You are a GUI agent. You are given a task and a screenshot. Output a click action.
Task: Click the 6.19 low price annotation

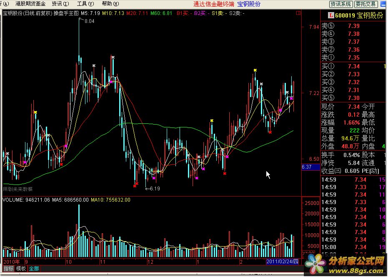(155, 188)
